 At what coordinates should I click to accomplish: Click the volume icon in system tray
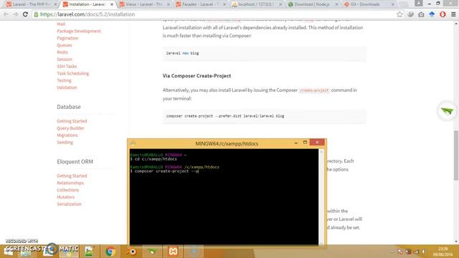pyautogui.click(x=423, y=252)
